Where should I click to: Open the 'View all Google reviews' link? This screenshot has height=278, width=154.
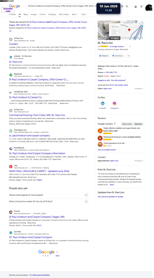pos(107,150)
